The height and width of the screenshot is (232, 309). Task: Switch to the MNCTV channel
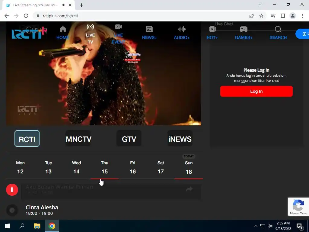coord(78,138)
